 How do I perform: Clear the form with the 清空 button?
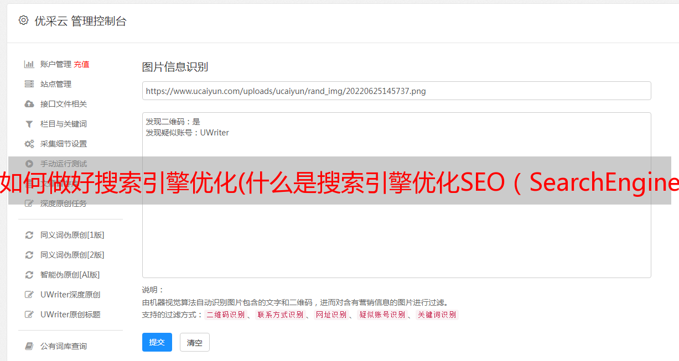coord(195,342)
